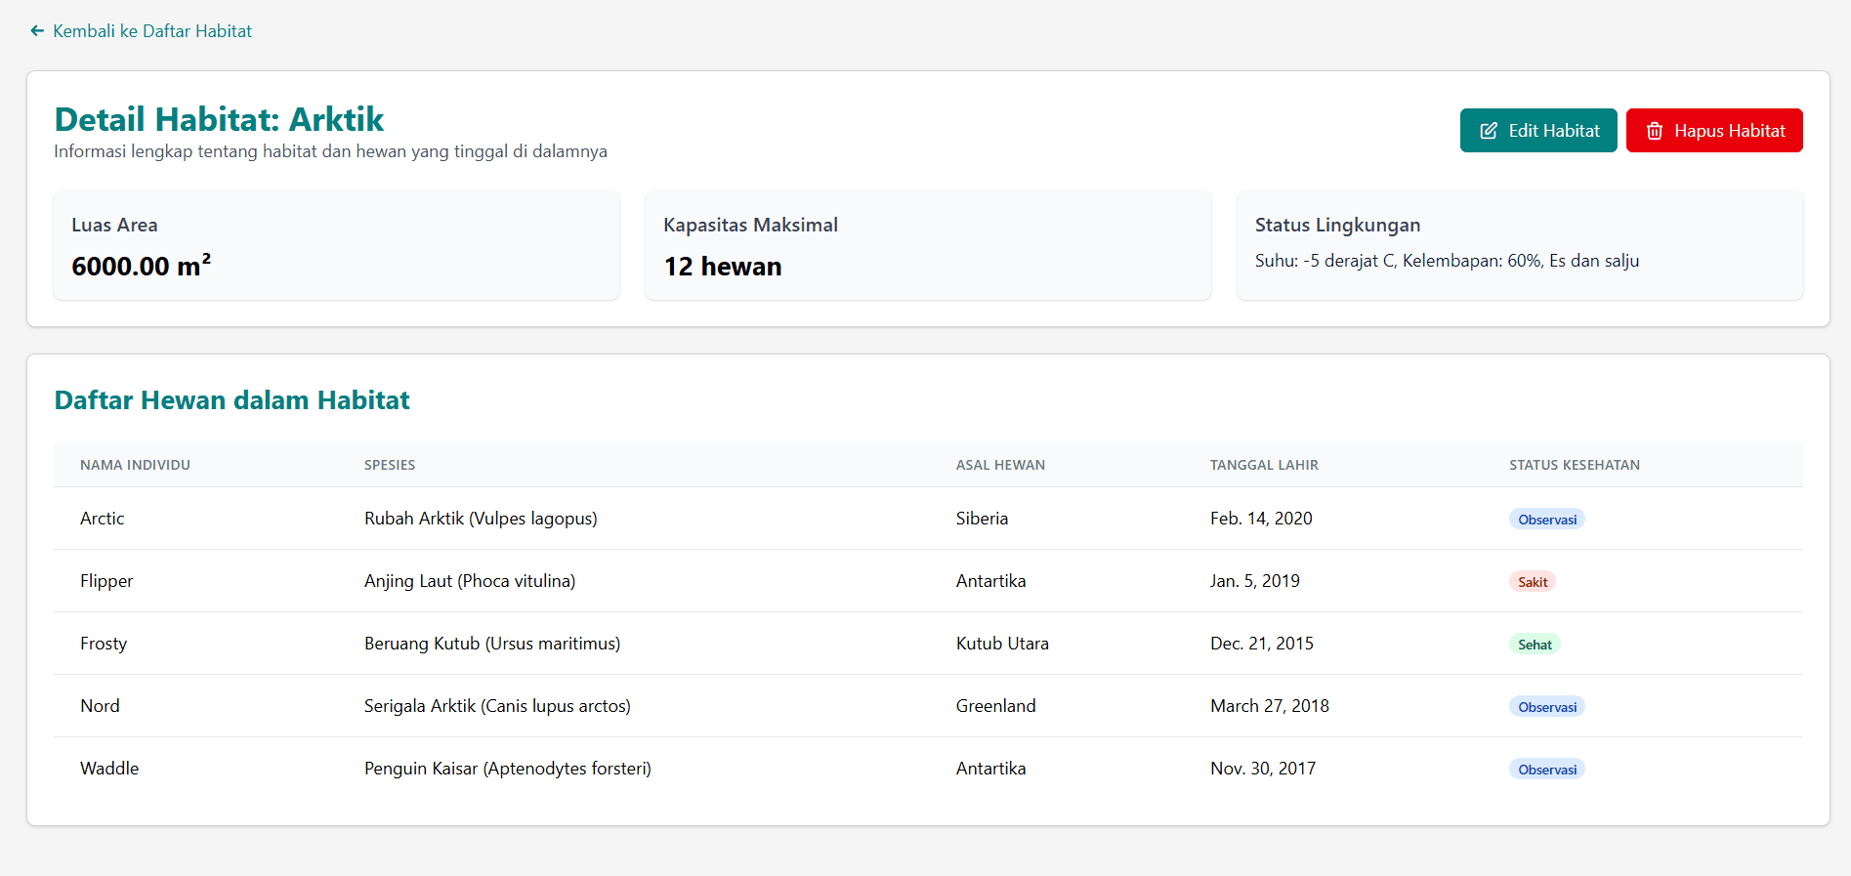Click the Luas Area info card
The height and width of the screenshot is (876, 1851).
(x=336, y=245)
